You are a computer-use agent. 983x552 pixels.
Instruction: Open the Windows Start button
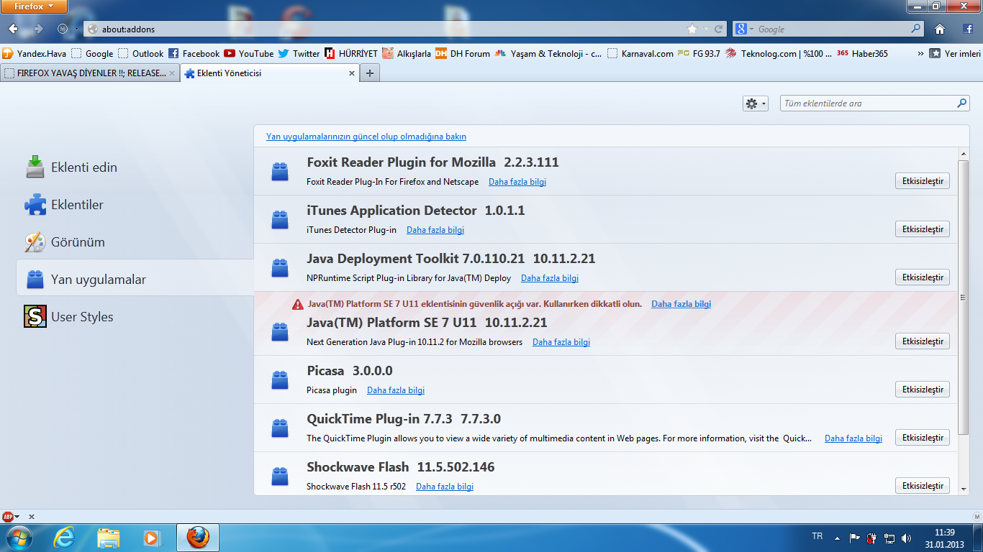18,538
